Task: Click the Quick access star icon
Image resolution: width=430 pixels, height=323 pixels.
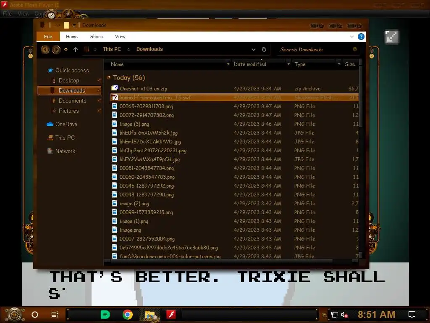Action: click(x=50, y=70)
